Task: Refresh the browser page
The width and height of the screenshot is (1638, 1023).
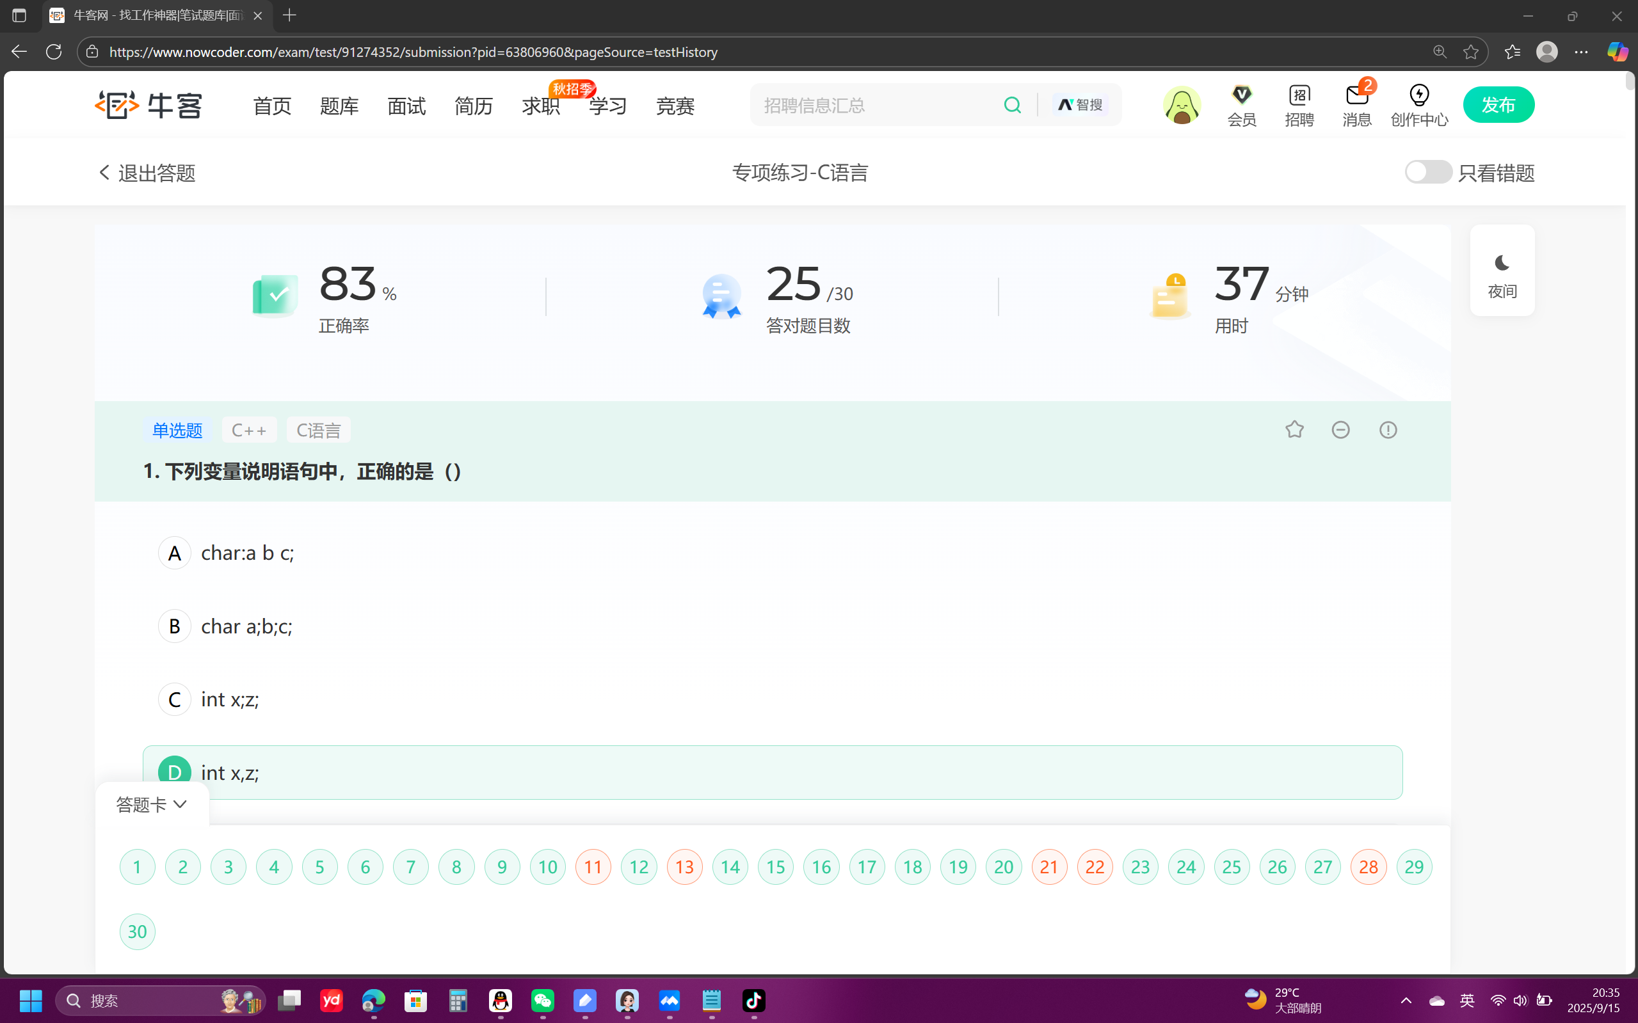Action: click(54, 51)
